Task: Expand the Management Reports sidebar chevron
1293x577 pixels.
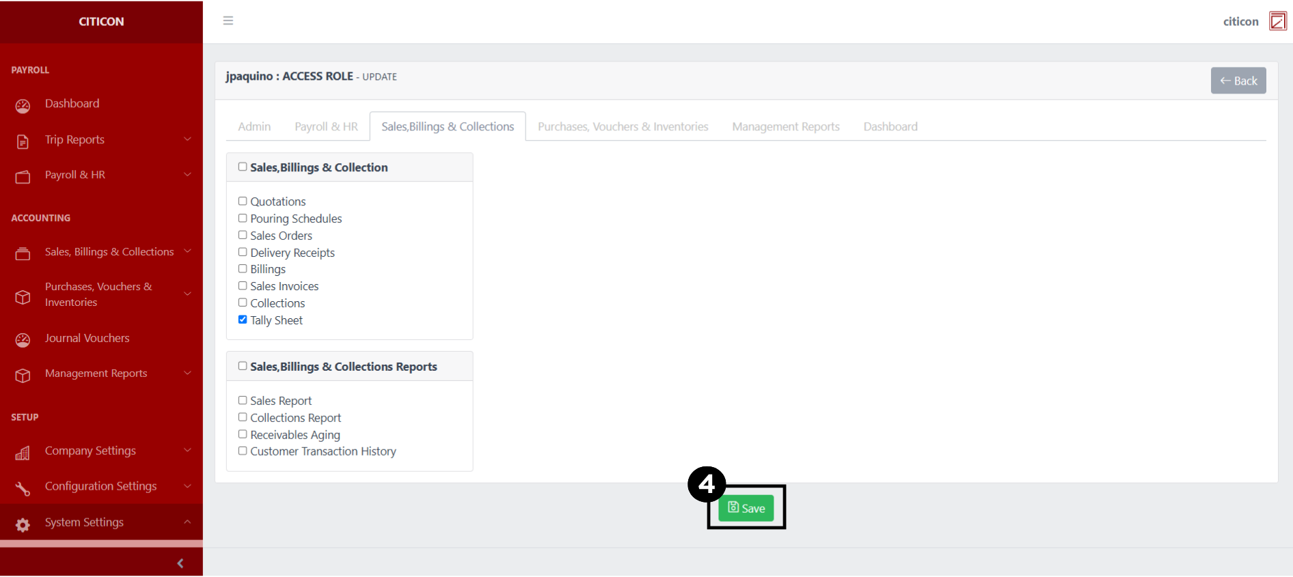Action: tap(187, 373)
